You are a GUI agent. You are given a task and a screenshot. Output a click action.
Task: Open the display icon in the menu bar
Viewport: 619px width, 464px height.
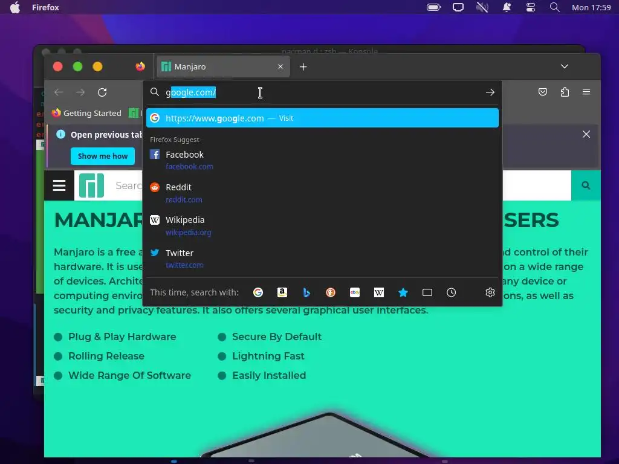[458, 7]
